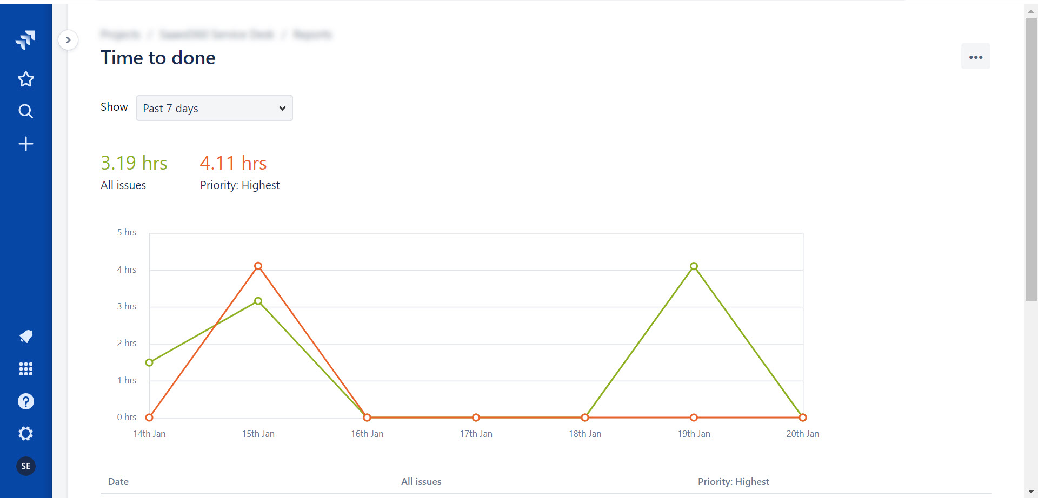Open the Settings gear icon
Image resolution: width=1038 pixels, height=498 pixels.
coord(25,433)
